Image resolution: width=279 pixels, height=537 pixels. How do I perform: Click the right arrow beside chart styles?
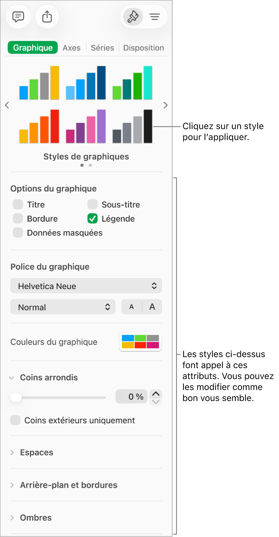[x=165, y=105]
